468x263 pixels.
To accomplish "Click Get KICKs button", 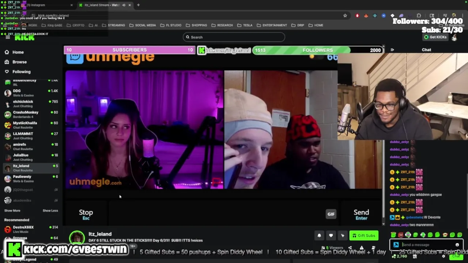I will pos(435,37).
